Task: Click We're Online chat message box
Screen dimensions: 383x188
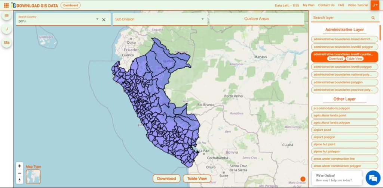Action: tap(337, 178)
